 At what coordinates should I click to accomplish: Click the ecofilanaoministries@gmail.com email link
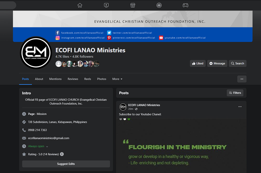tap(49, 138)
